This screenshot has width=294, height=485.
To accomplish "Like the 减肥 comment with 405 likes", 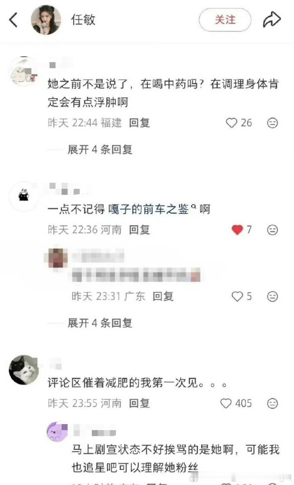I will coord(226,403).
